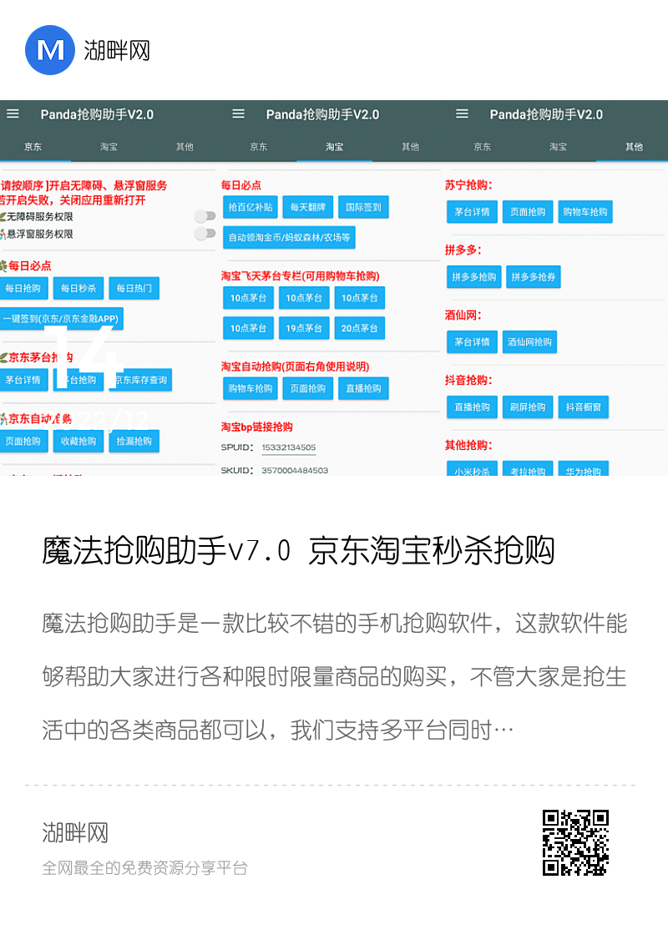Image resolution: width=668 pixels, height=935 pixels.
Task: Tap 页面抢购 under 苏宁抢购
Action: (527, 212)
